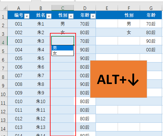Click cell containing 012
The height and width of the screenshot is (136, 163).
point(19,118)
